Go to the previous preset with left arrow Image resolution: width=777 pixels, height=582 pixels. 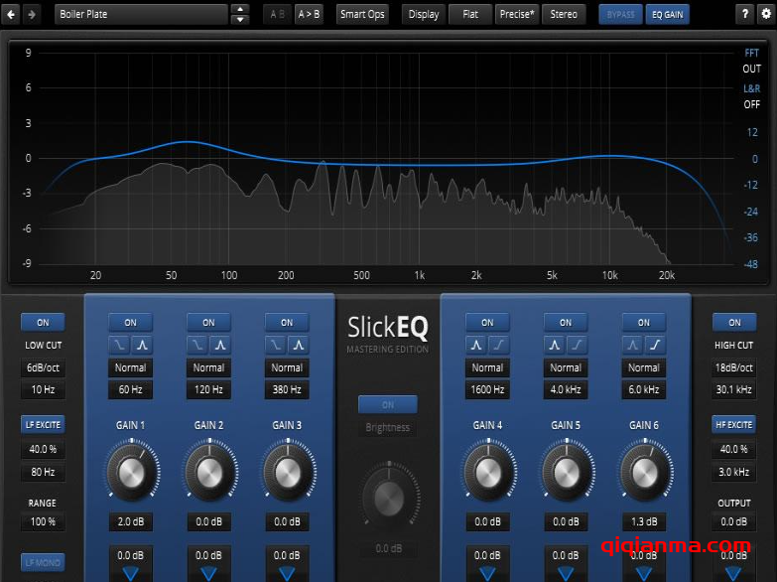click(x=12, y=14)
